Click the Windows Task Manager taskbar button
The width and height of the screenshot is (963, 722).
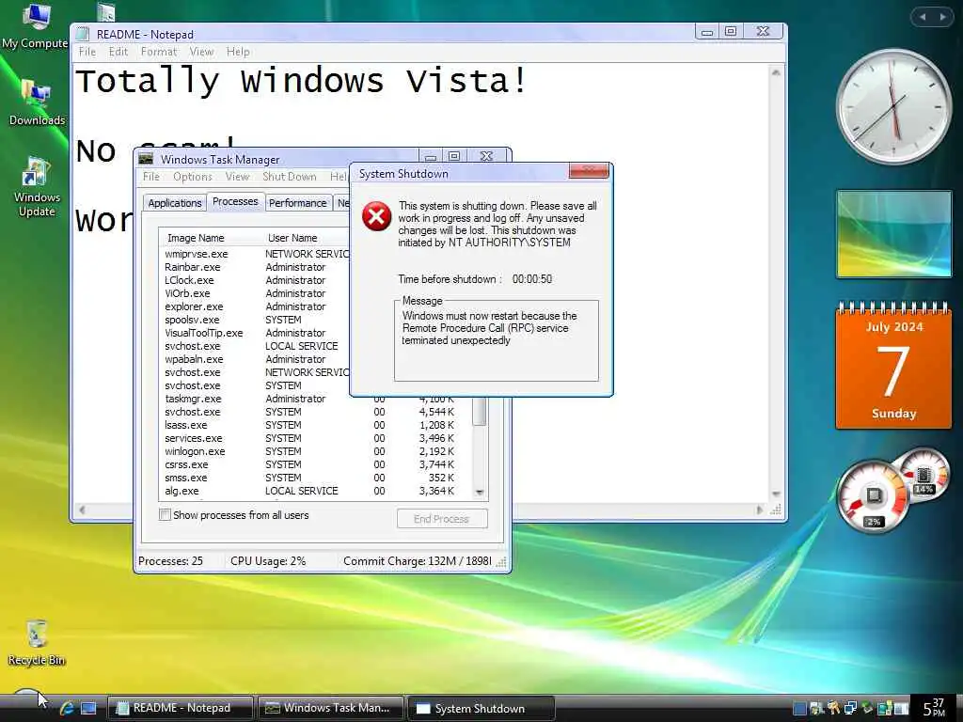tap(330, 708)
